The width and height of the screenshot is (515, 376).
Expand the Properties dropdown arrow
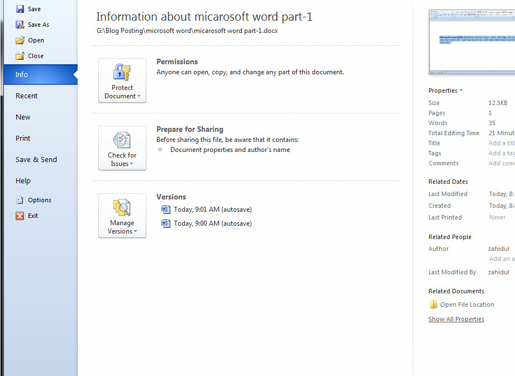(x=461, y=91)
